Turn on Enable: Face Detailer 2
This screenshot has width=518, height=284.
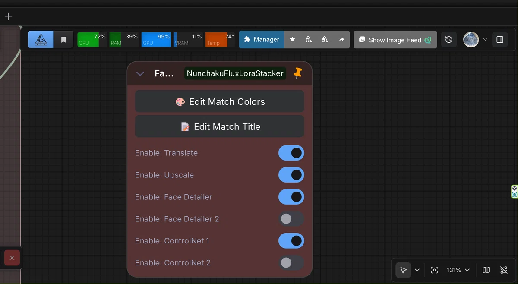point(291,219)
